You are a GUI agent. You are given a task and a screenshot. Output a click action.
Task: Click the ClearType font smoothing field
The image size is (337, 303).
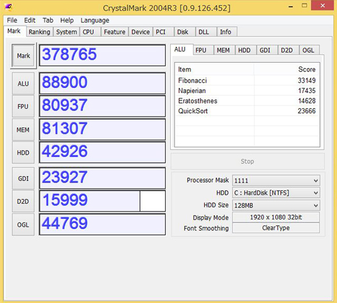tap(276, 228)
